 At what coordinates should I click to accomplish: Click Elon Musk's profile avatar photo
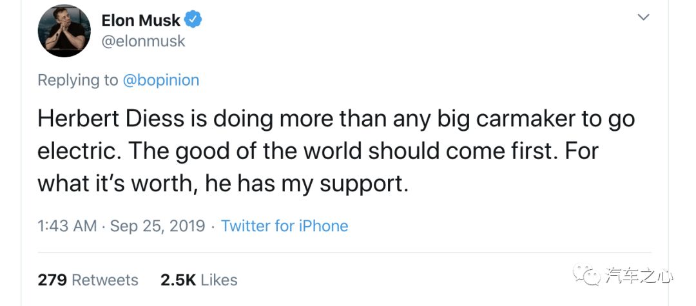(x=64, y=32)
